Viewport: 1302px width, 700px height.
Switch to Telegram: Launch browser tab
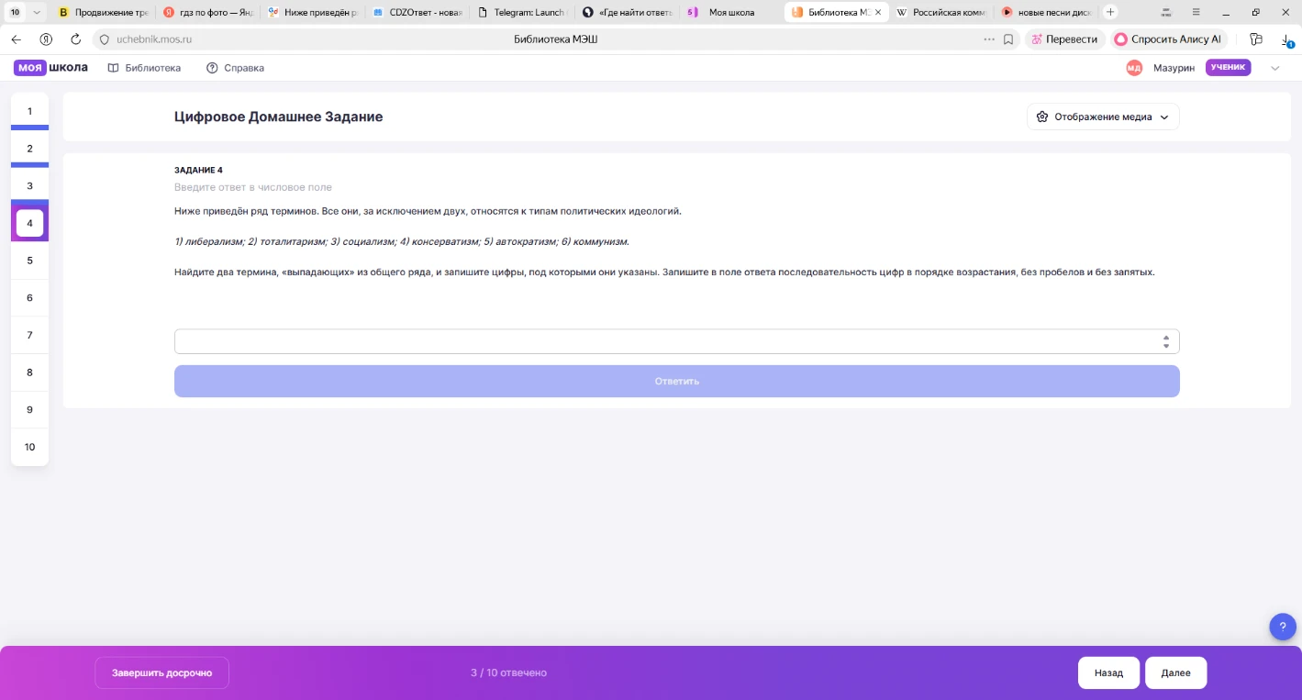(524, 12)
